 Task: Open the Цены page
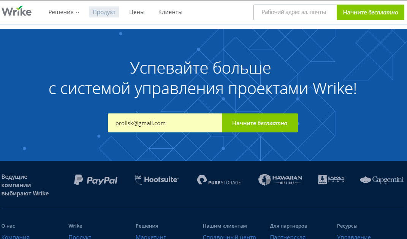coord(137,12)
